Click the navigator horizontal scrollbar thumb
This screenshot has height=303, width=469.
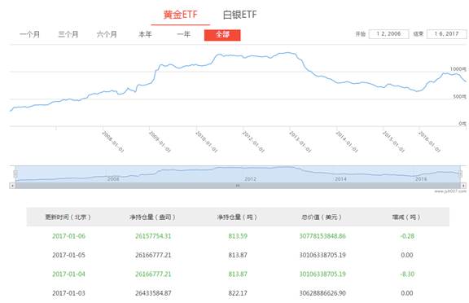(x=238, y=186)
